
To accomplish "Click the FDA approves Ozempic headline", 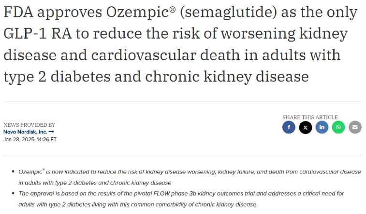I will coord(180,44).
